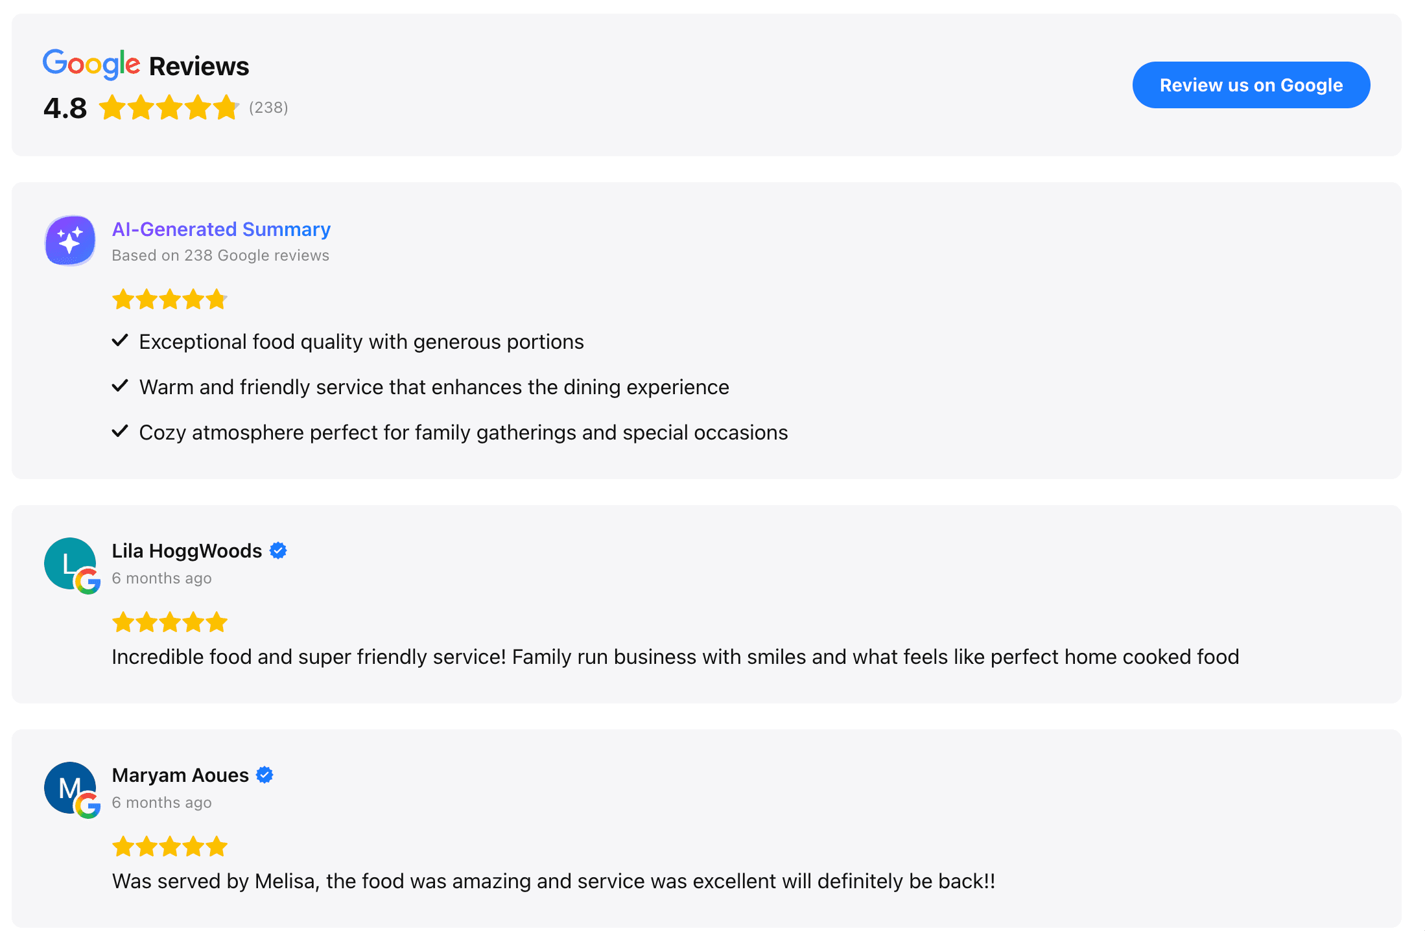1425x931 pixels.
Task: Open the AI-Generated Summary link
Action: (x=220, y=229)
